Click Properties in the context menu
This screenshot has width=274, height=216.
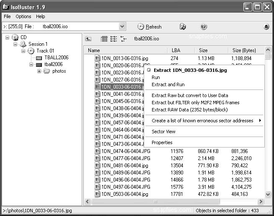coord(162,142)
